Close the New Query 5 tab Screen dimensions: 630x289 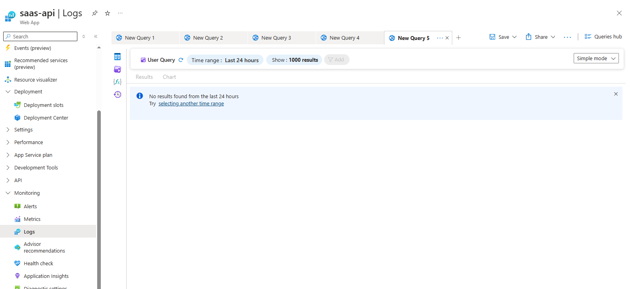[447, 38]
